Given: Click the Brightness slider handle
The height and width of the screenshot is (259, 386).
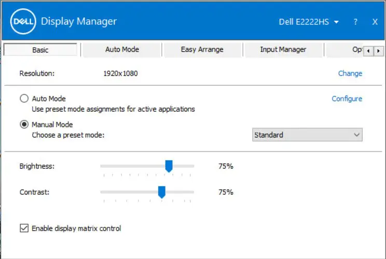Looking at the screenshot, I should (169, 166).
